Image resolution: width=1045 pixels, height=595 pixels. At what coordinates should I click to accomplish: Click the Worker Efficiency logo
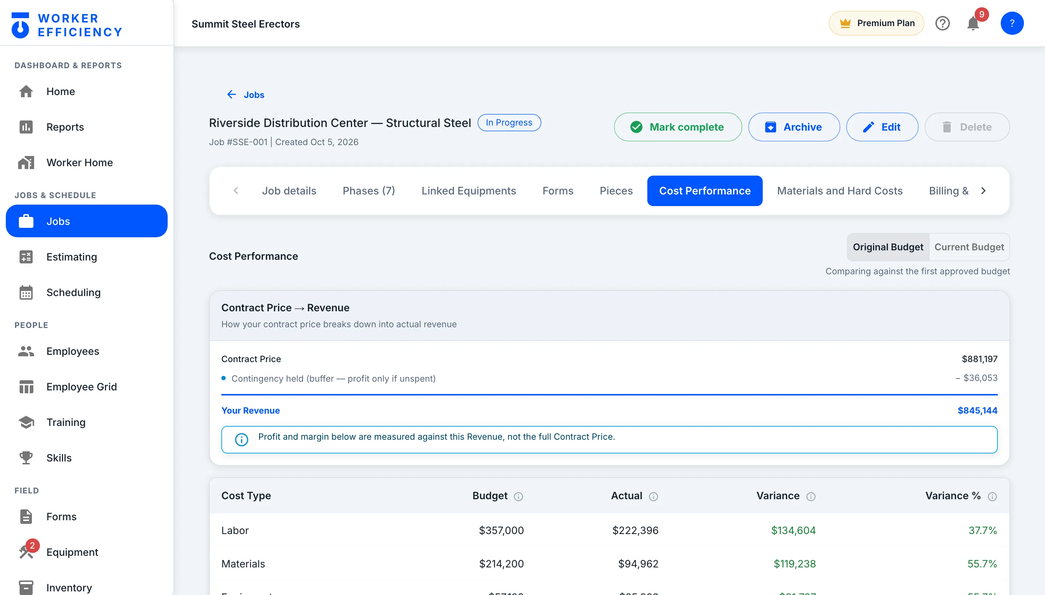pos(67,25)
